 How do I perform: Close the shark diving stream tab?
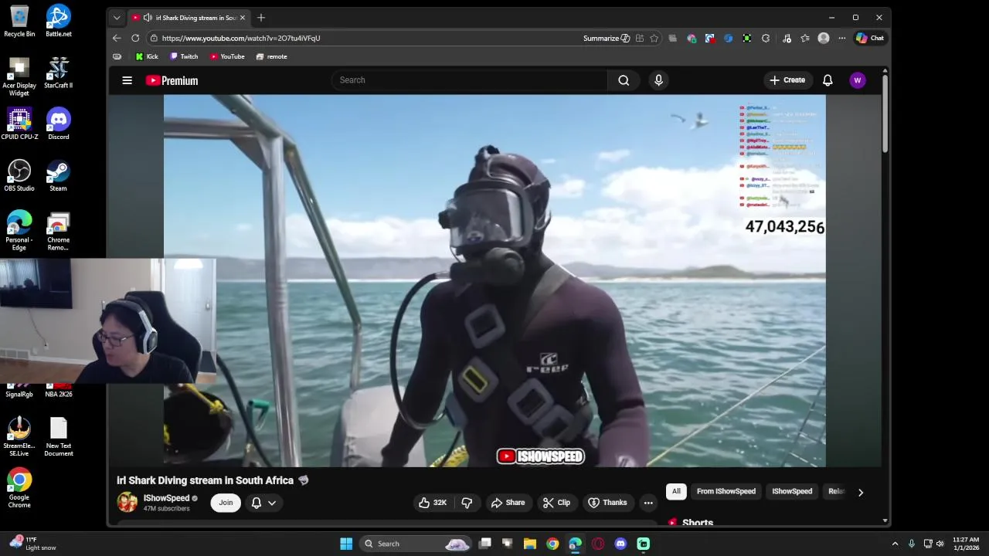[x=242, y=18]
